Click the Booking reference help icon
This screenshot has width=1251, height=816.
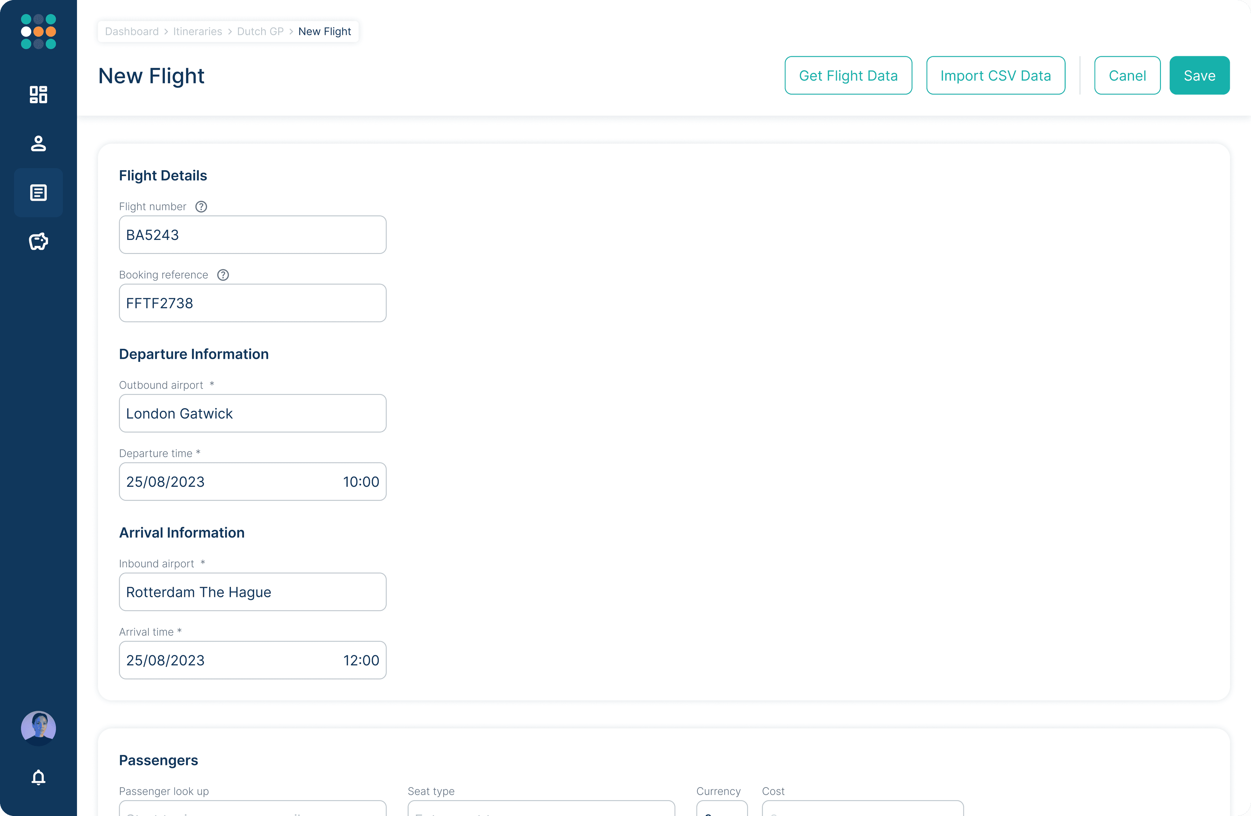(223, 275)
